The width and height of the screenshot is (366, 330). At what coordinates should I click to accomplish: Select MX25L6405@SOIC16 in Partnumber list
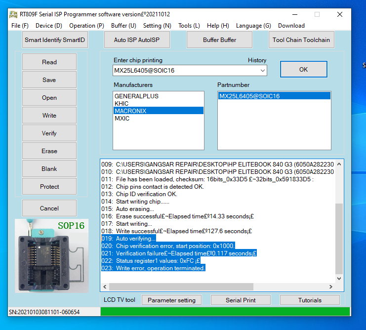pos(249,96)
